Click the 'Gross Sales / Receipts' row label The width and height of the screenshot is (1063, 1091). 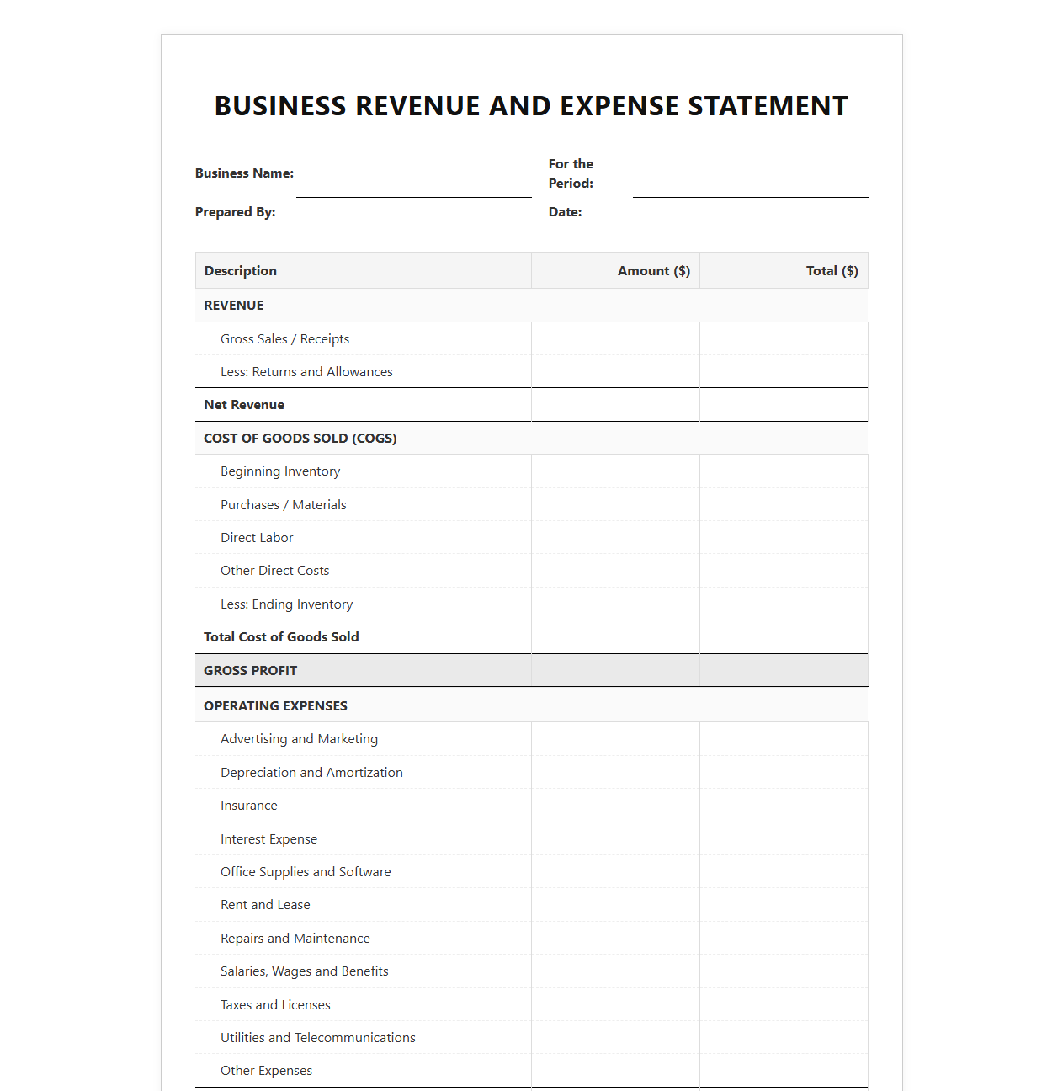(x=285, y=339)
